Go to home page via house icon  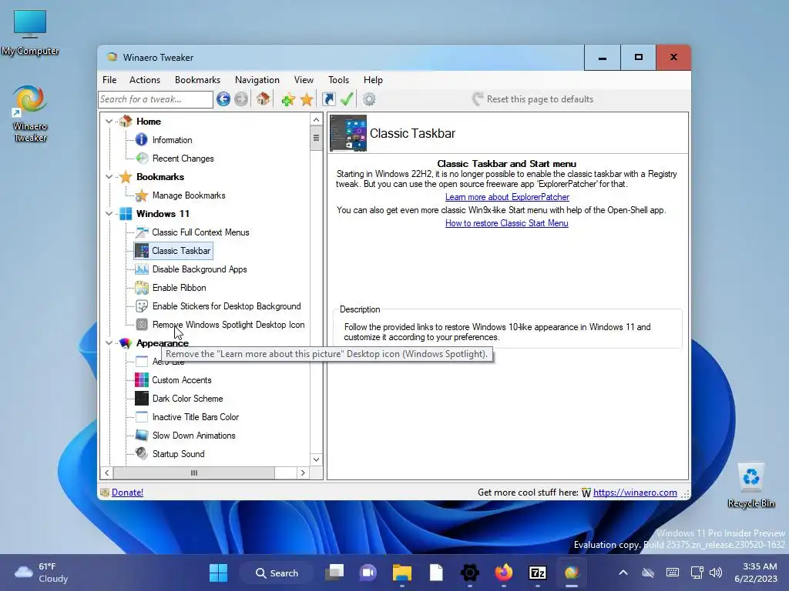point(264,98)
